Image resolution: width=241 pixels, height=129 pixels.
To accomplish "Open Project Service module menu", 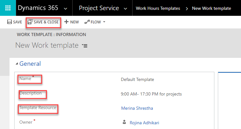I will tap(99, 8).
